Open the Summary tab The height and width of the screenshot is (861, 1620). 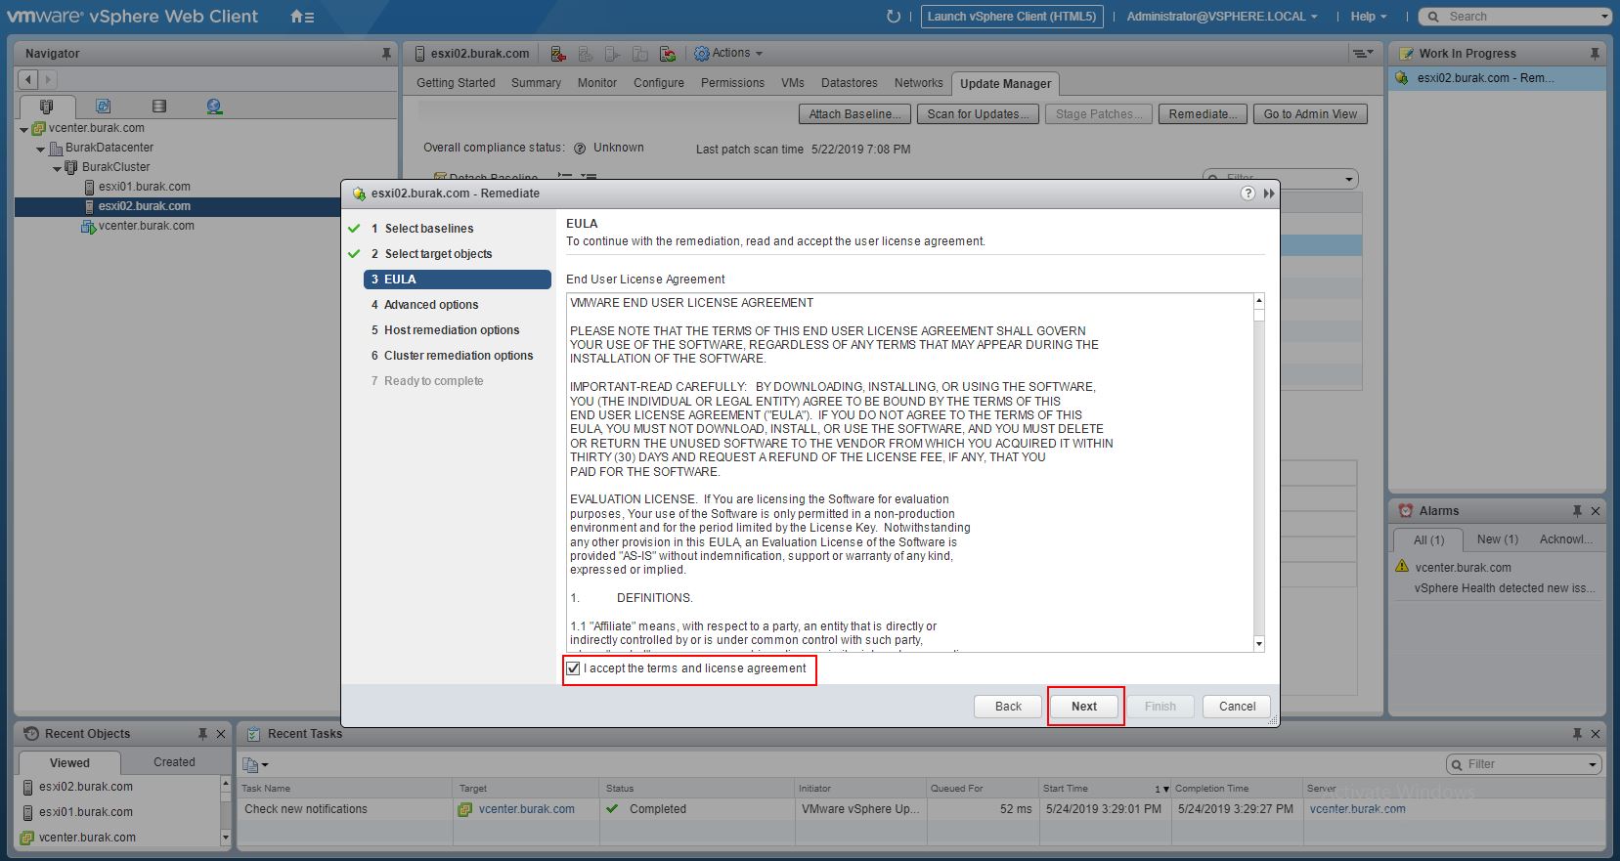pos(536,83)
